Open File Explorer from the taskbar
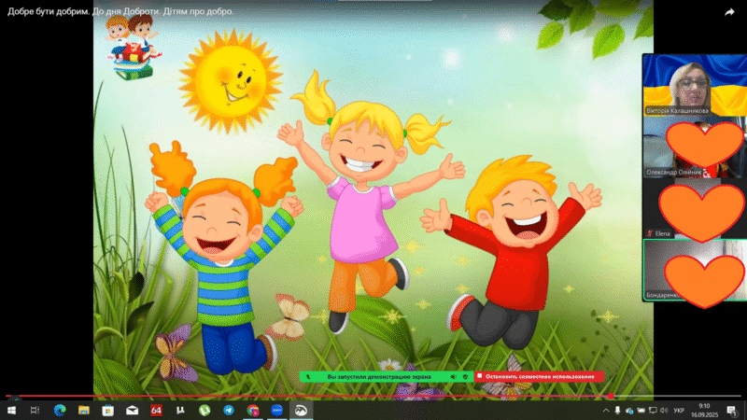Viewport: 747px width, 420px height. pos(84,410)
